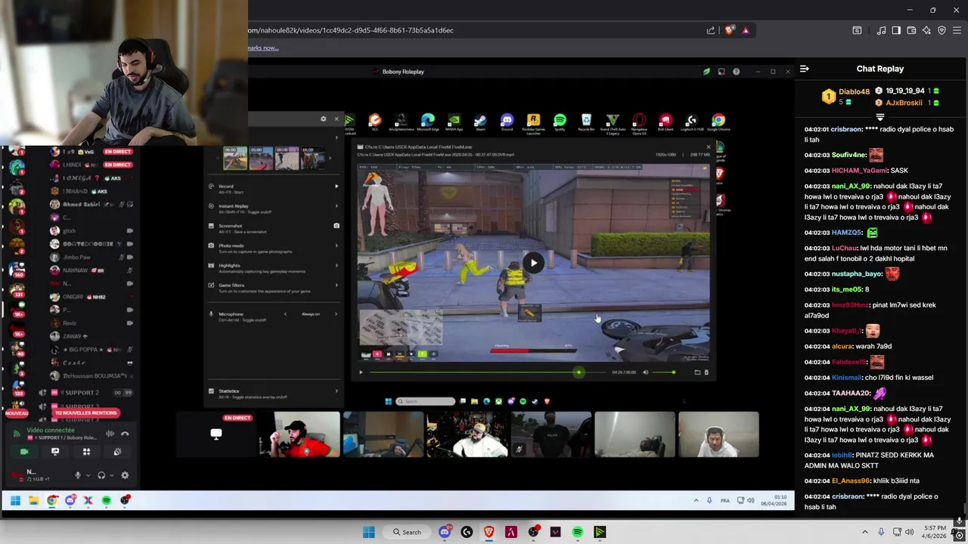Toggle Discord screen share button
This screenshot has width=968, height=544.
(x=55, y=452)
